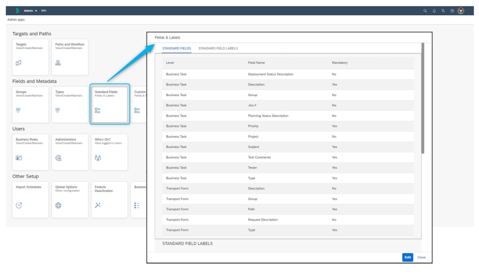Open the Groups tile
Viewport: 479px width, 276px height.
point(31,105)
